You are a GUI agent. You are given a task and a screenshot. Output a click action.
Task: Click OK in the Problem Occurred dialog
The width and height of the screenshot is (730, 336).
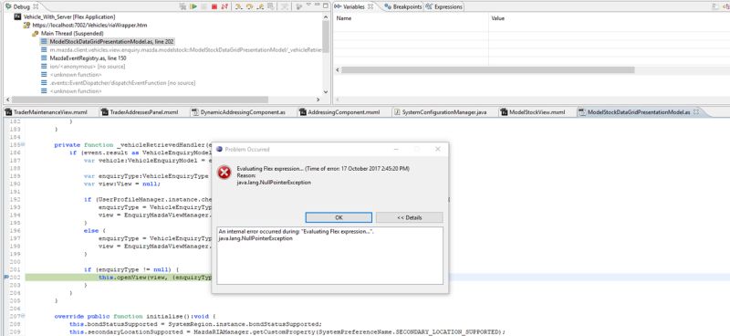339,217
